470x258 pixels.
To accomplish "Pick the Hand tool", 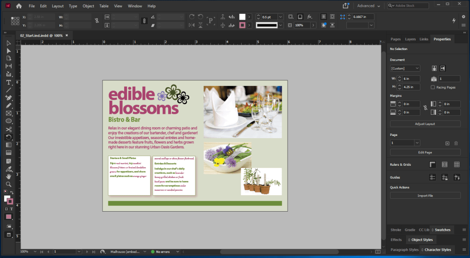I will pyautogui.click(x=8, y=176).
